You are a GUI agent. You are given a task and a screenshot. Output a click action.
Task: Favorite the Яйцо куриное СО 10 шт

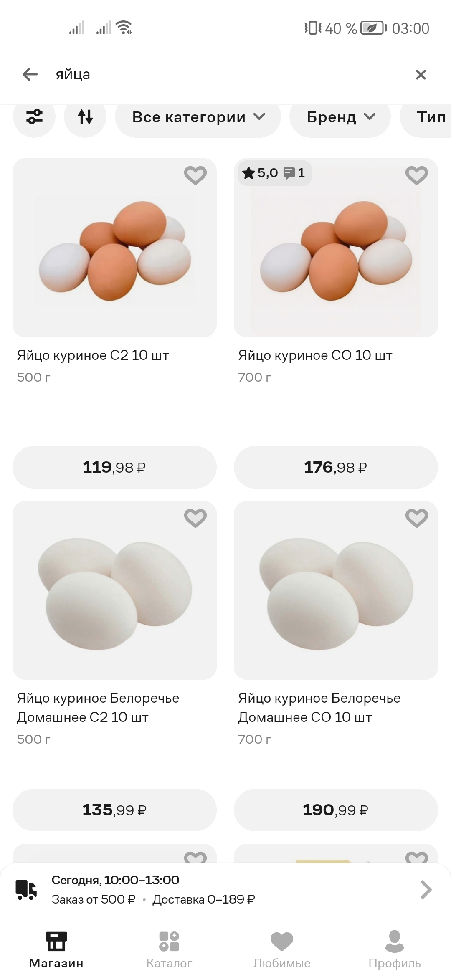click(x=417, y=175)
